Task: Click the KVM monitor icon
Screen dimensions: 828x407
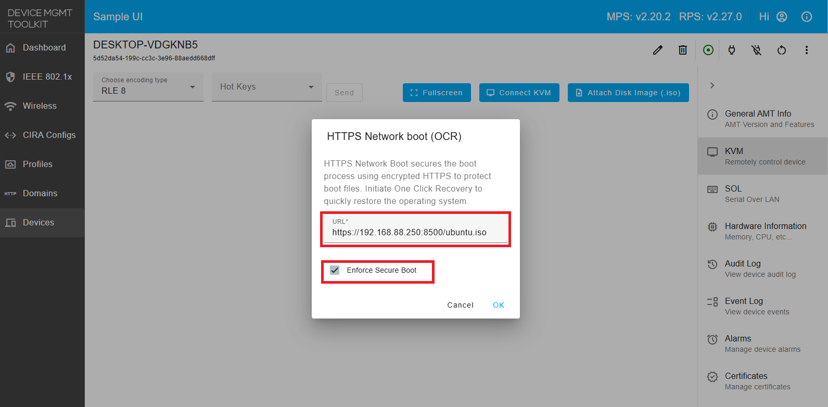Action: [712, 152]
